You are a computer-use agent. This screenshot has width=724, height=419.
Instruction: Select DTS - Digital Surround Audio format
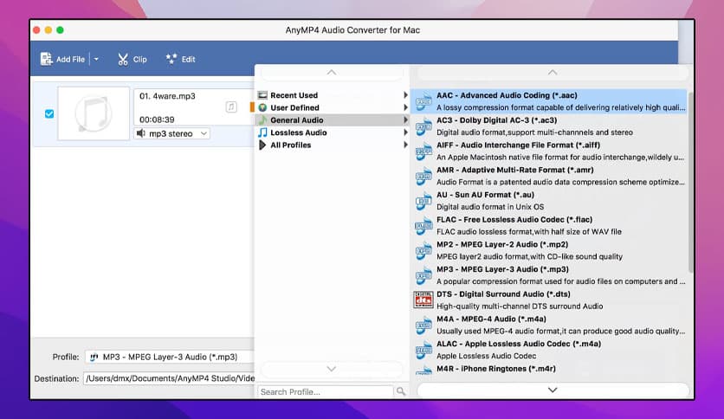pyautogui.click(x=548, y=300)
